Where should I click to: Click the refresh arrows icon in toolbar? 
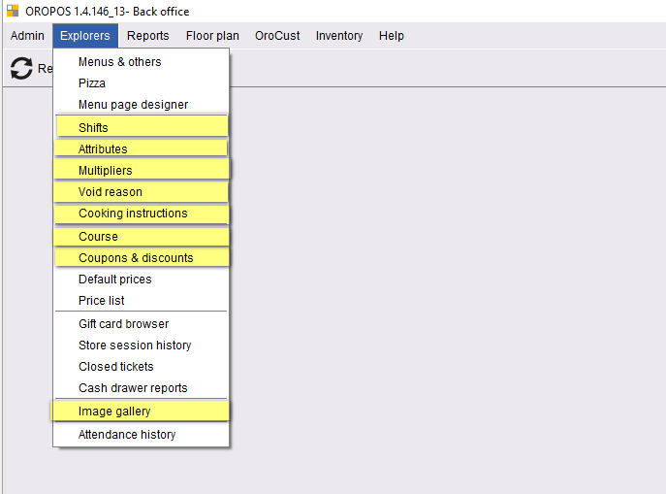tap(21, 68)
